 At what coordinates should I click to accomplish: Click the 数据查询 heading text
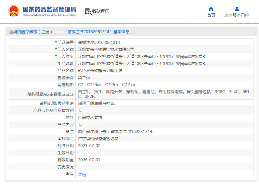point(101,11)
